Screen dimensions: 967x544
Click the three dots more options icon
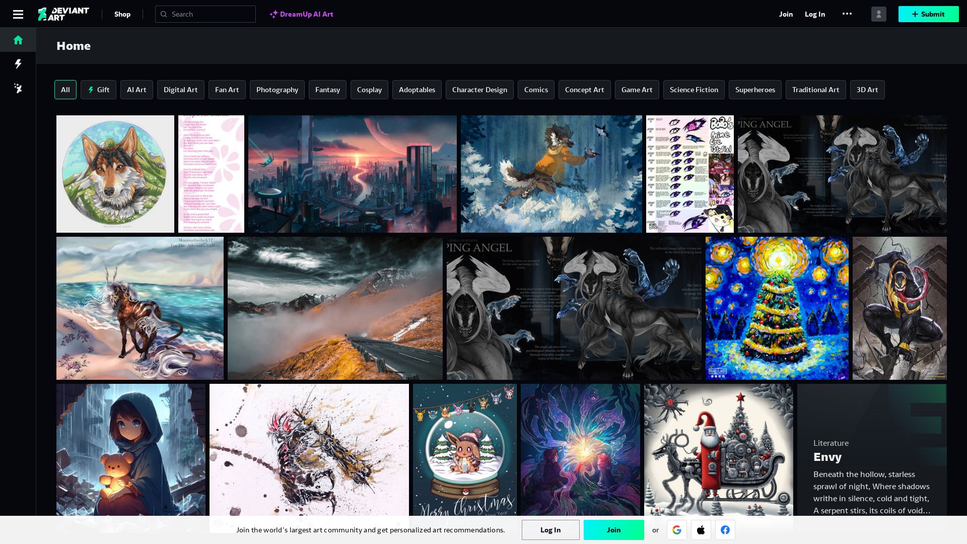tap(848, 14)
